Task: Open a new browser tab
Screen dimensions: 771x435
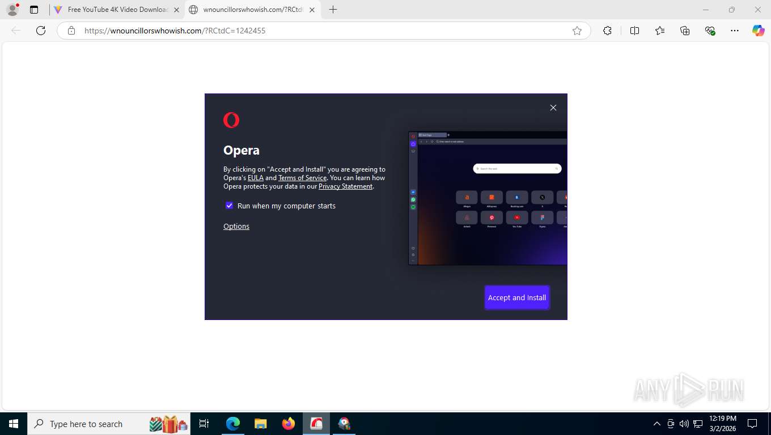Action: tap(333, 10)
